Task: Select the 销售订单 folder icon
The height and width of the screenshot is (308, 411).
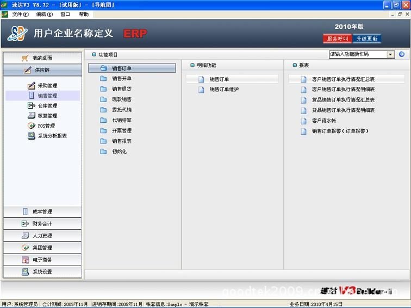Action: tap(103, 68)
